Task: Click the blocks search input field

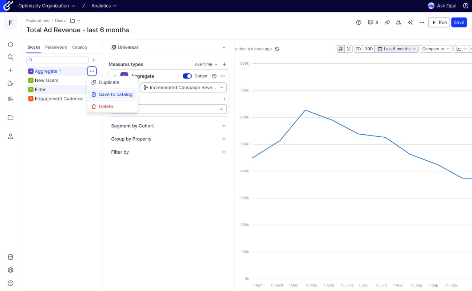Action: click(x=60, y=60)
